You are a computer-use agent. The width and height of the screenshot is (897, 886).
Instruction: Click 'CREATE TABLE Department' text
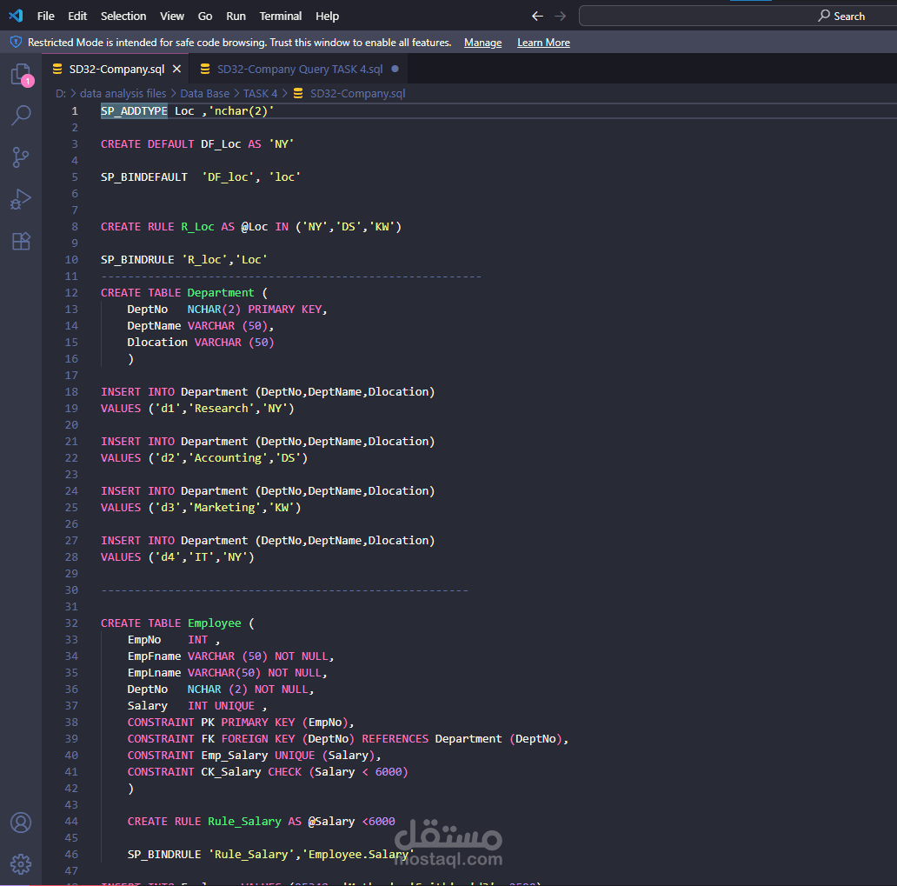[x=177, y=292]
